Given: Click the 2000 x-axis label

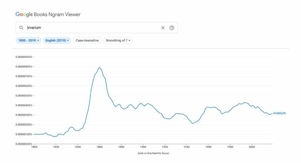Looking at the screenshot, I should tap(252, 147).
